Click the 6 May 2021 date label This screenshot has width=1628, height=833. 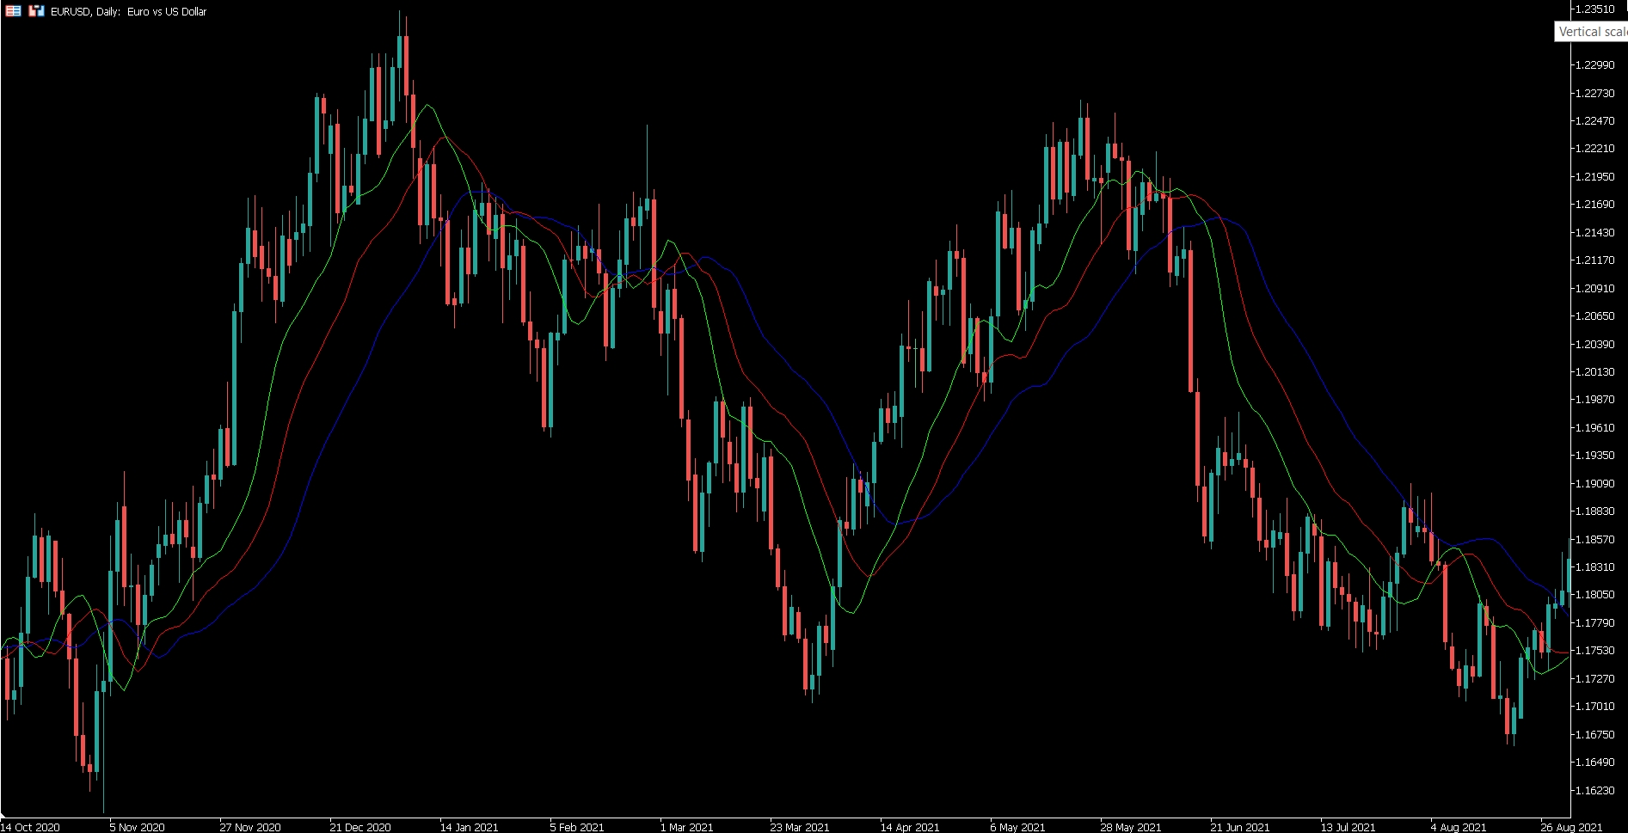(x=1018, y=827)
